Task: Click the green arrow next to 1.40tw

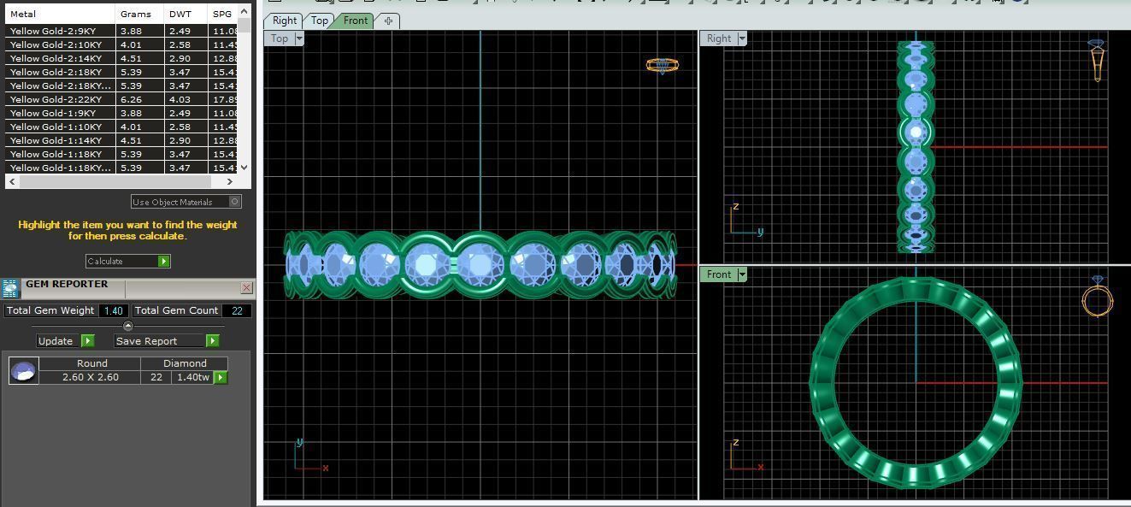Action: (221, 377)
